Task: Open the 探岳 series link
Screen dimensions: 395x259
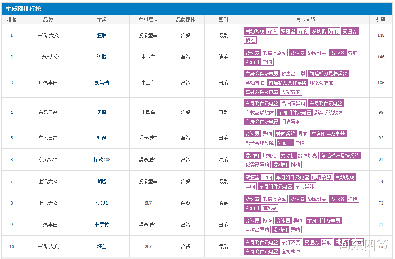Action: coord(102,246)
